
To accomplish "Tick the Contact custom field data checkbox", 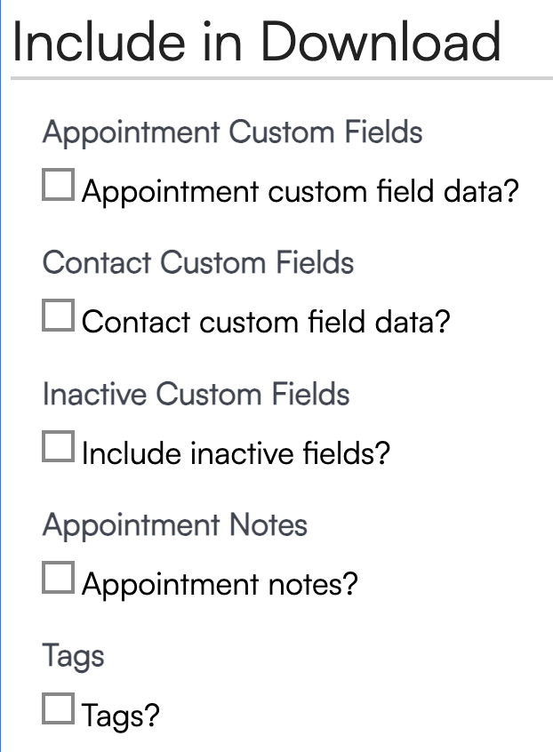I will click(x=57, y=317).
